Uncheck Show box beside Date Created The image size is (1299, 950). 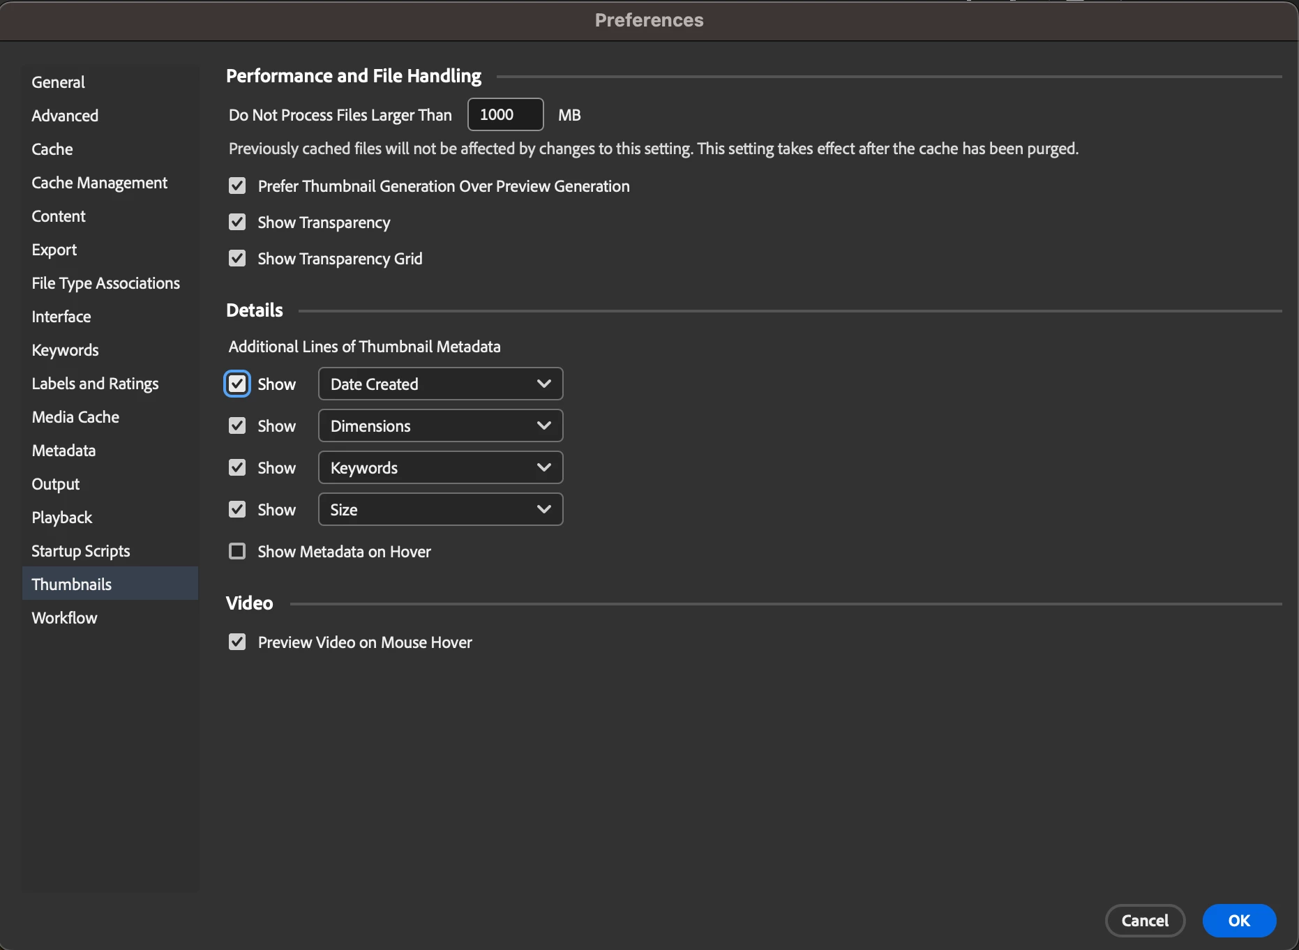pyautogui.click(x=237, y=384)
